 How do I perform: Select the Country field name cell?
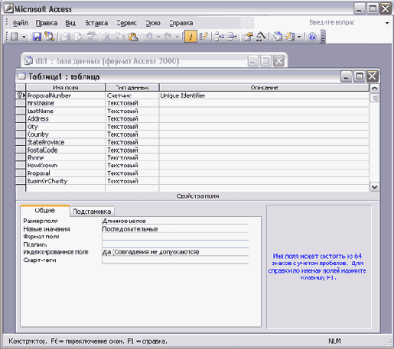coord(66,134)
